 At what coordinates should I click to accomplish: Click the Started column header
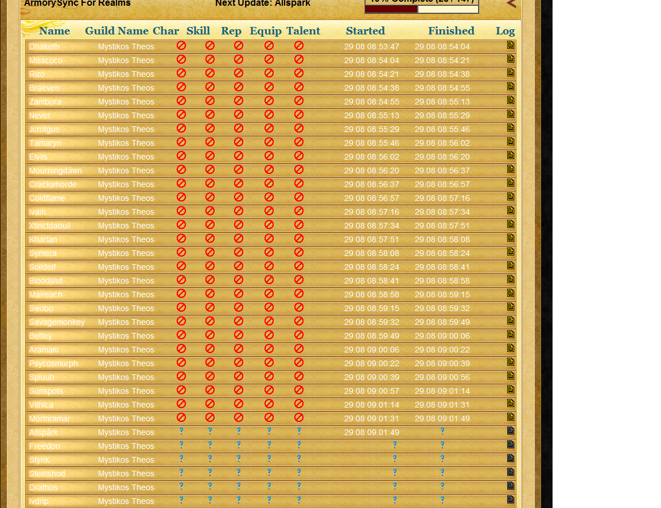(x=366, y=31)
